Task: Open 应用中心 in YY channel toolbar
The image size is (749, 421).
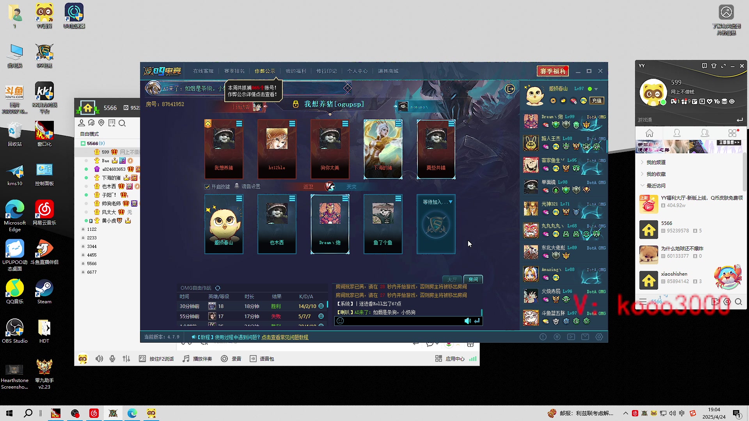Action: point(450,359)
